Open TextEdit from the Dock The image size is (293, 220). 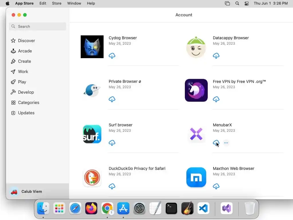point(155,208)
